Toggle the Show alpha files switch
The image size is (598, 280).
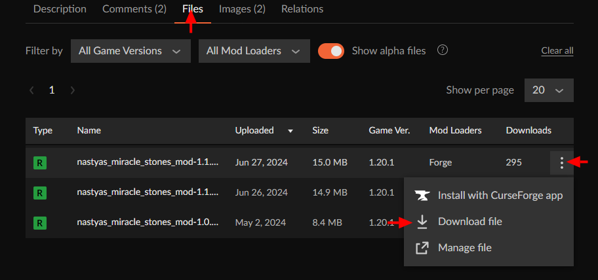(x=331, y=51)
